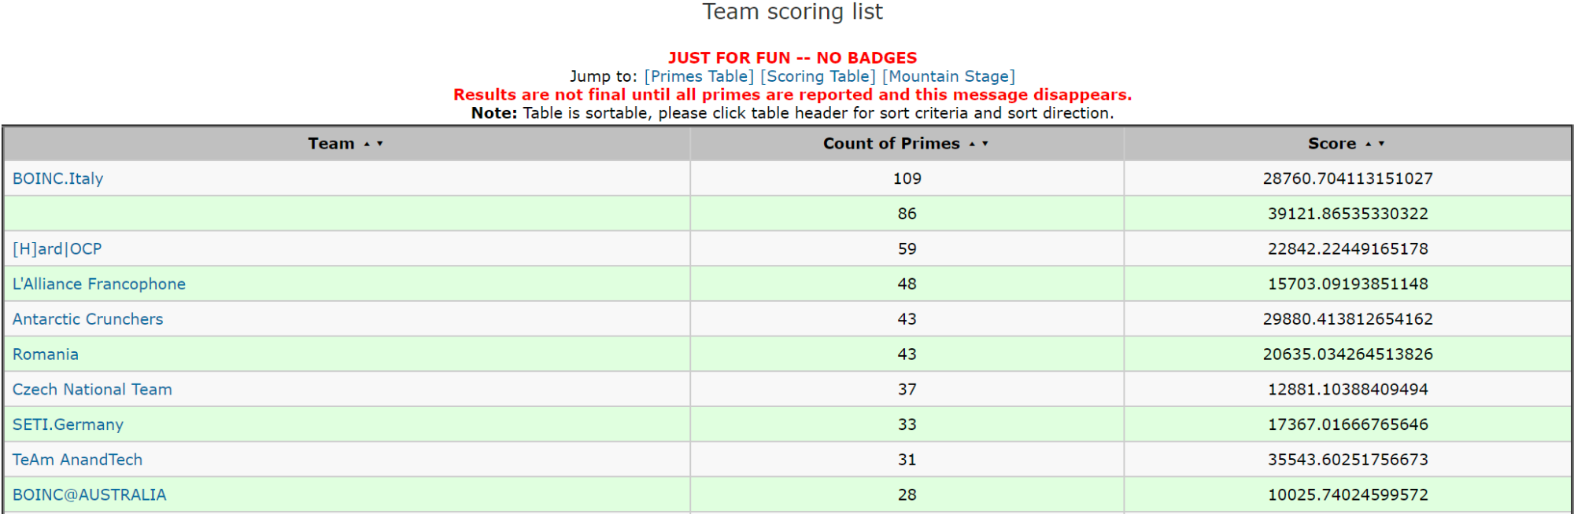Open the [H]ard|OCP team page
Image resolution: width=1574 pixels, height=514 pixels.
[57, 249]
